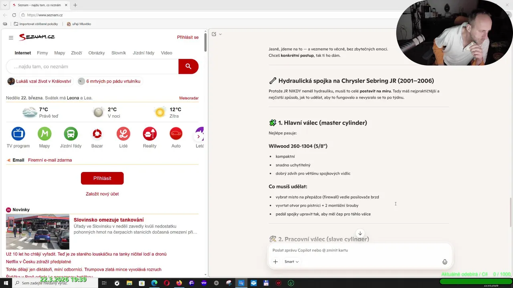
Task: Open the Reality service icon
Action: point(150,134)
